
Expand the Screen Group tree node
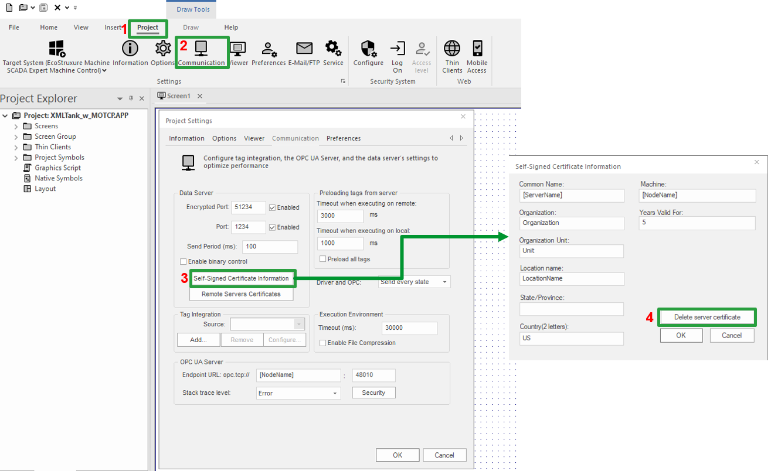point(16,136)
